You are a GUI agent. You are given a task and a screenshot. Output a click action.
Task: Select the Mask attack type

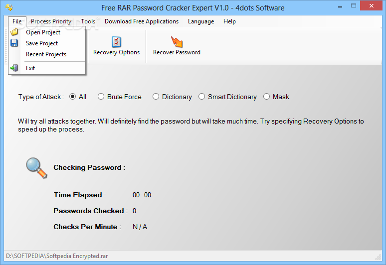[x=276, y=97]
